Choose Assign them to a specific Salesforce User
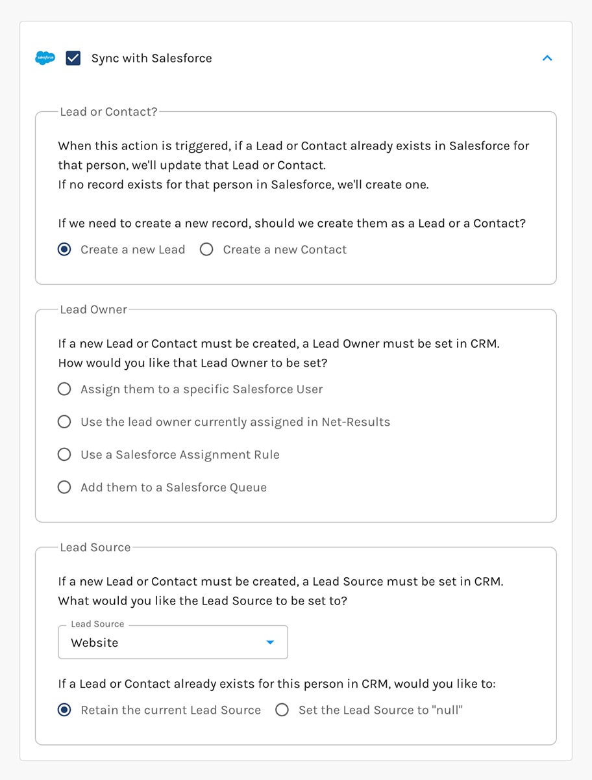 tap(64, 389)
